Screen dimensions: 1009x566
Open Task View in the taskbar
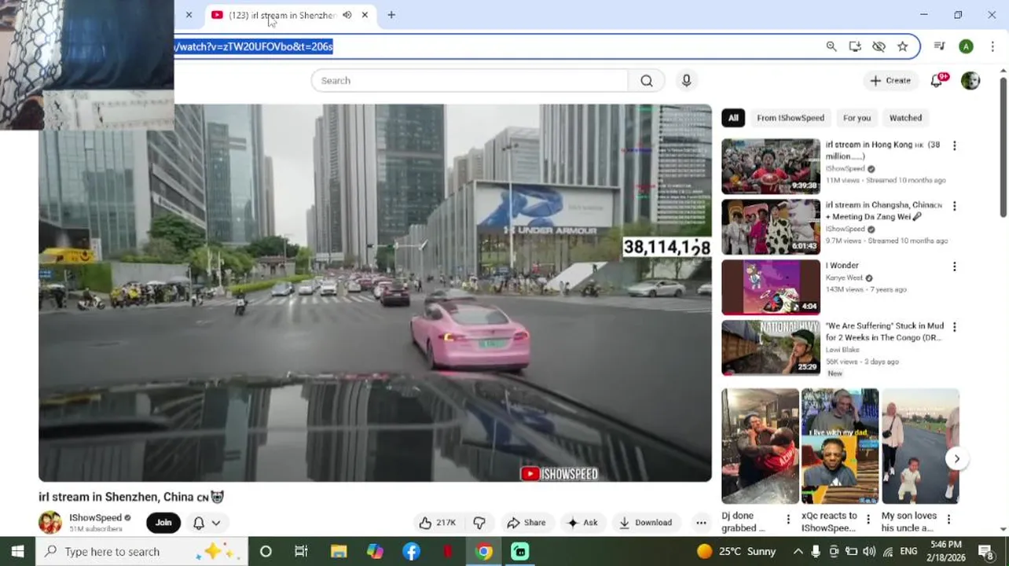[x=301, y=551]
